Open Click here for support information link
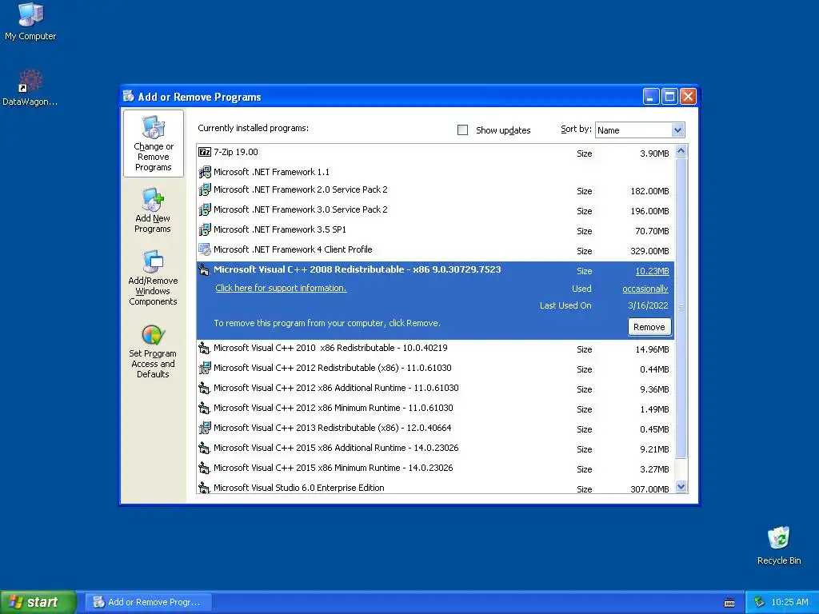This screenshot has width=819, height=614. pos(281,288)
